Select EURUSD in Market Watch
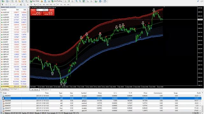Image resolution: width=204 pixels, height=114 pixels. click(14, 47)
